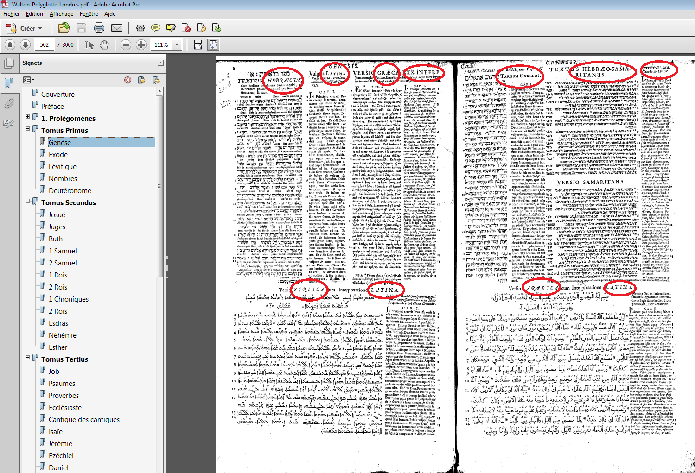The height and width of the screenshot is (473, 695).
Task: Open the Couverture bookmark
Action: point(57,95)
